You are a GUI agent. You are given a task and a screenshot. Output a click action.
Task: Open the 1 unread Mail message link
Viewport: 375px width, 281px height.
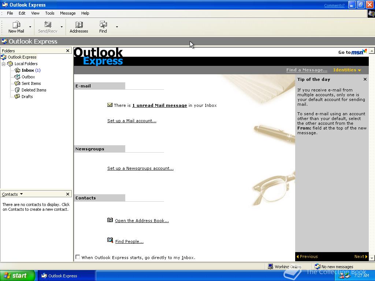(x=160, y=105)
